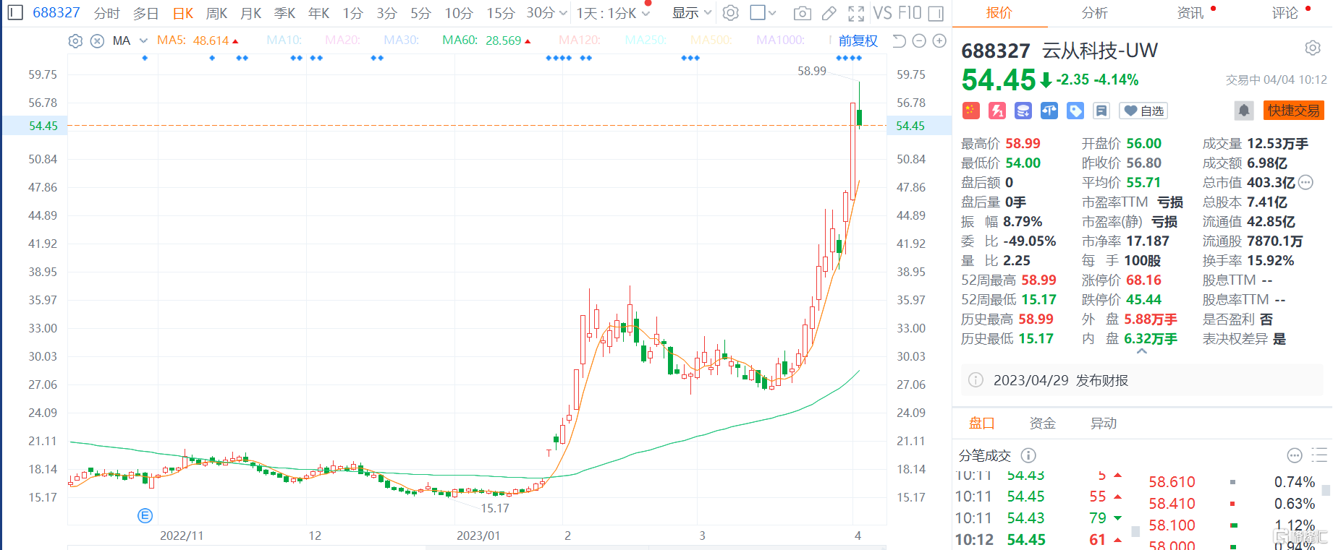Open quote panel settings gear

click(1313, 48)
